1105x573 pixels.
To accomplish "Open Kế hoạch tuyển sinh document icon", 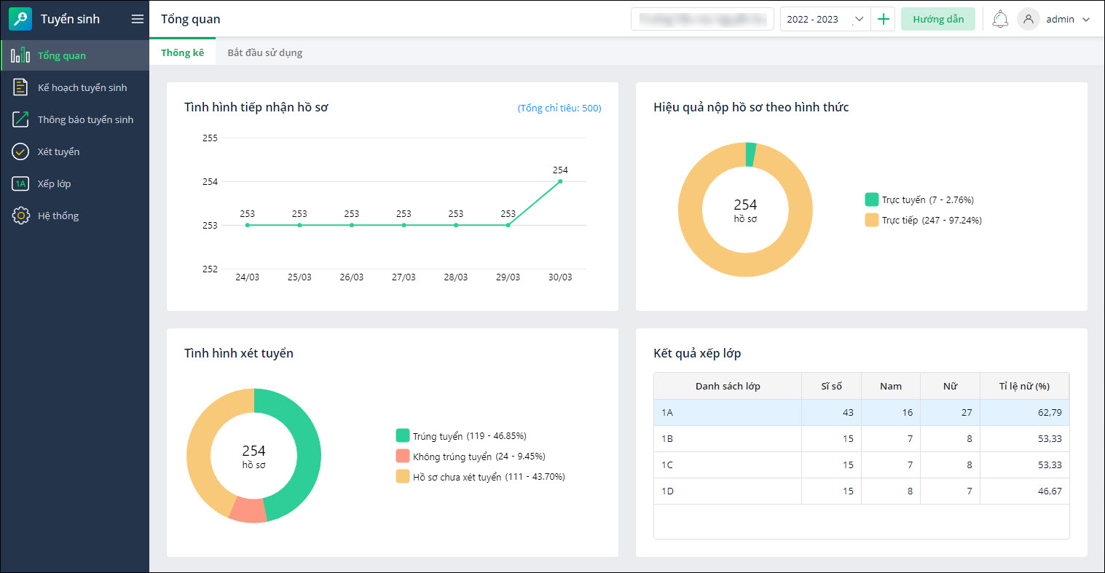I will pos(20,87).
